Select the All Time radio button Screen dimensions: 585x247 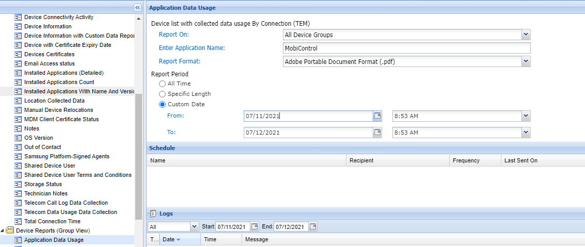point(163,84)
